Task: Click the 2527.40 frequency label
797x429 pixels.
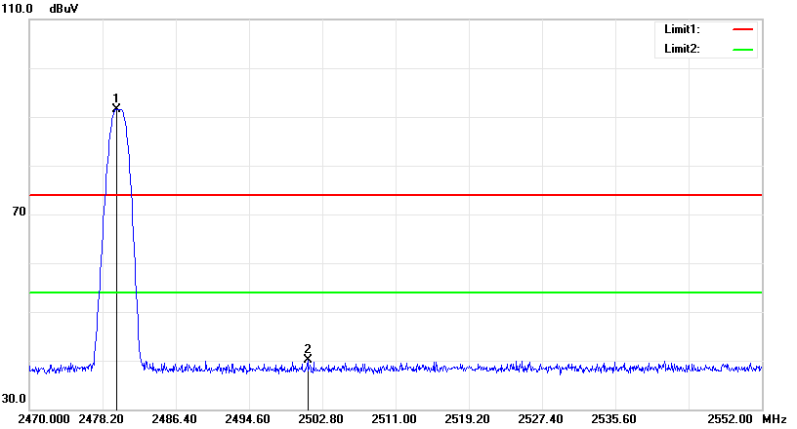Action: coord(540,419)
